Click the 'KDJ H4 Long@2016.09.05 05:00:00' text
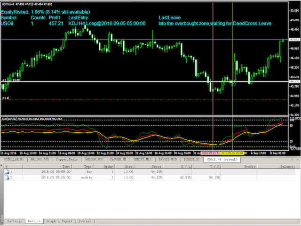The height and width of the screenshot is (226, 301). coord(107,24)
